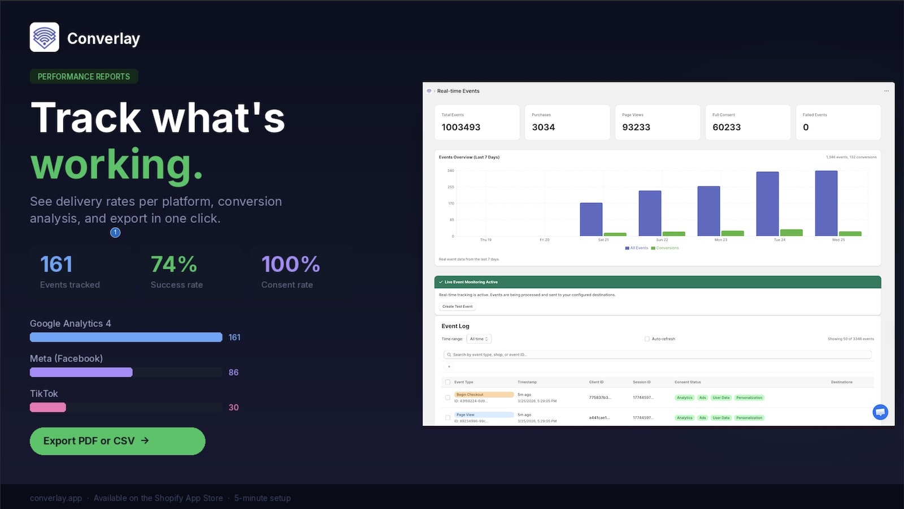904x509 pixels.
Task: Click Analytics tag in Begin Checkout row
Action: (x=685, y=398)
